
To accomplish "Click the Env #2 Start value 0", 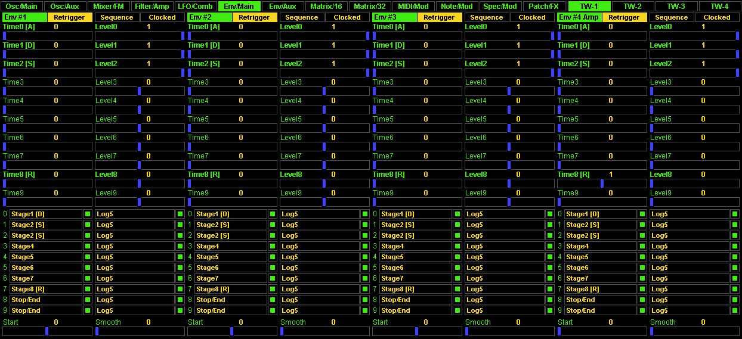I will [x=241, y=322].
